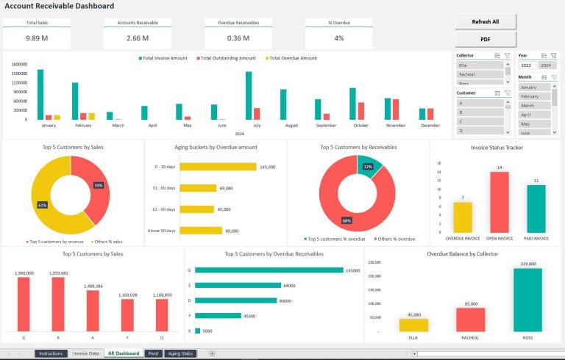Click customer D's bar labeled 1,960,000
The height and width of the screenshot is (360, 565).
24,304
